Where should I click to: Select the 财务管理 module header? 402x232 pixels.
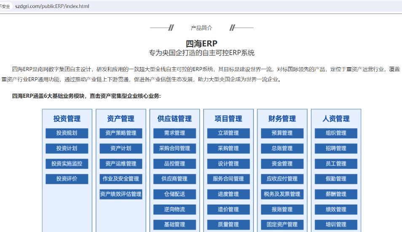[x=282, y=119]
